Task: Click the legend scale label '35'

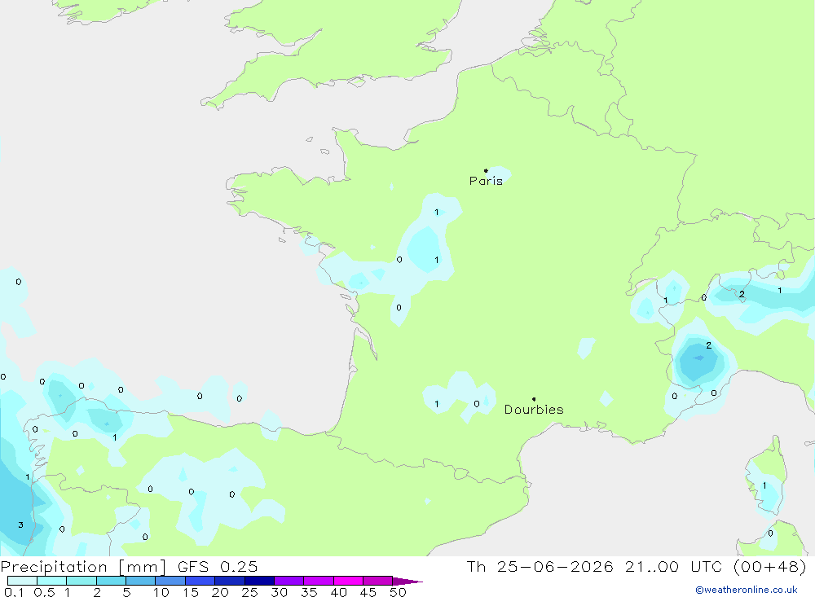Action: pyautogui.click(x=309, y=592)
